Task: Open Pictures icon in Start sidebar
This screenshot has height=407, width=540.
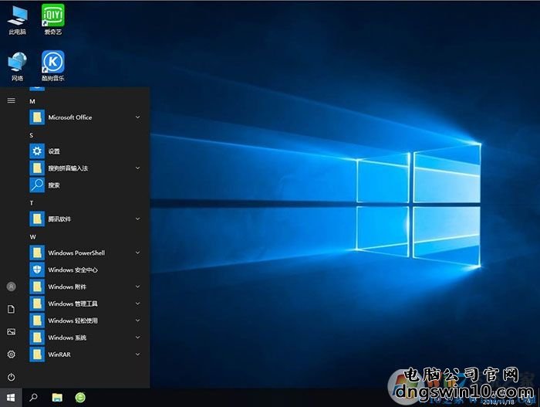Action: tap(12, 332)
